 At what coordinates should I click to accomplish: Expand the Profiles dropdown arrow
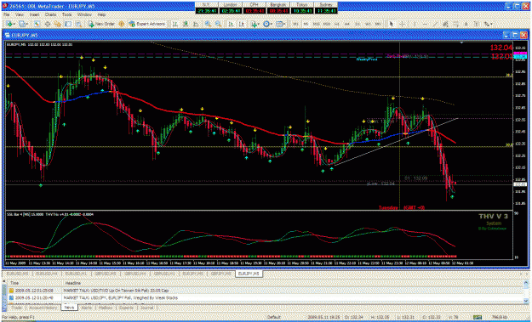click(26, 24)
